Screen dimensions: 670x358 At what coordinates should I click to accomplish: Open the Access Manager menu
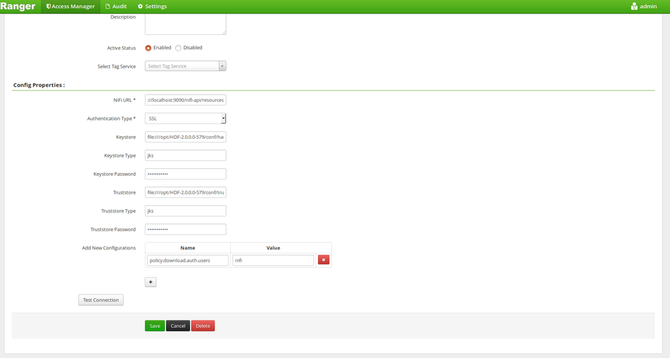tap(70, 7)
